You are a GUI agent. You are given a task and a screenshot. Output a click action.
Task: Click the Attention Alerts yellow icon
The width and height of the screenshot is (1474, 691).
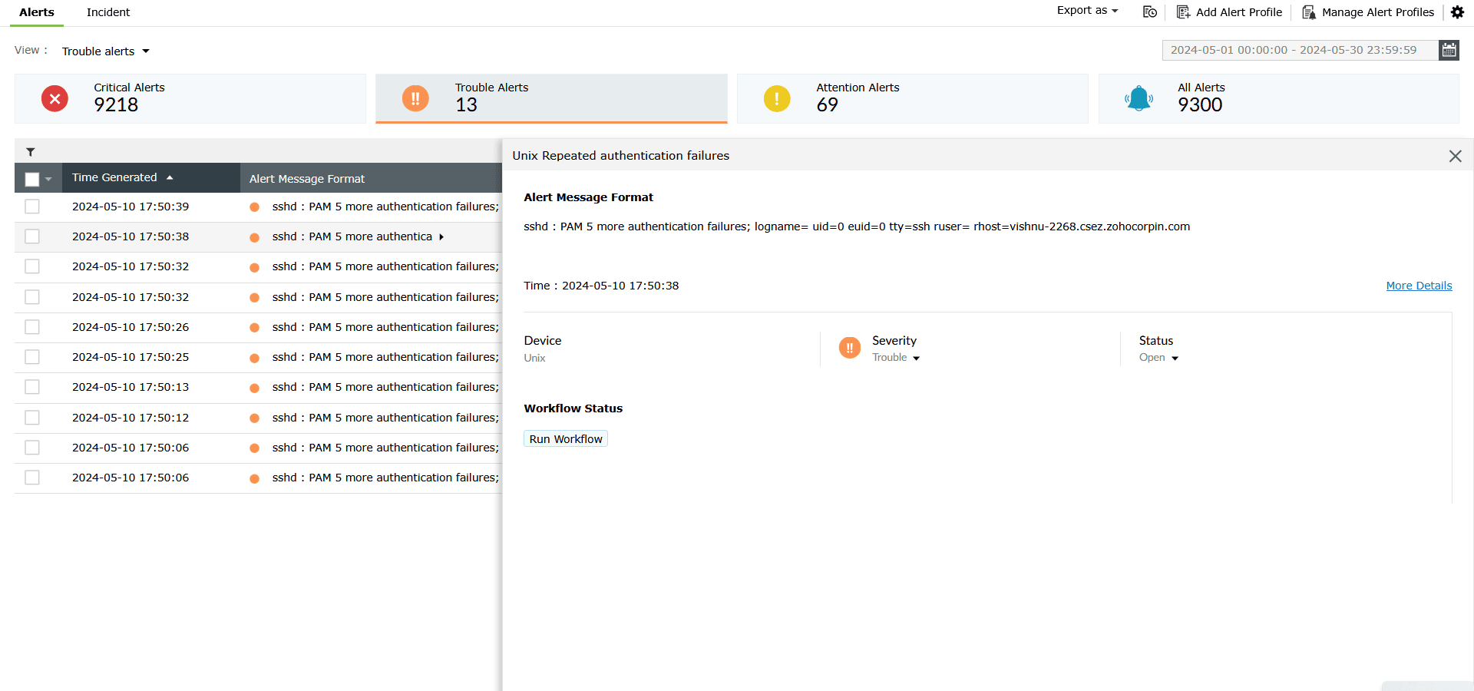(776, 98)
